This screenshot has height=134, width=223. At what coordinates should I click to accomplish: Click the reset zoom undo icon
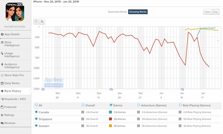36,22
